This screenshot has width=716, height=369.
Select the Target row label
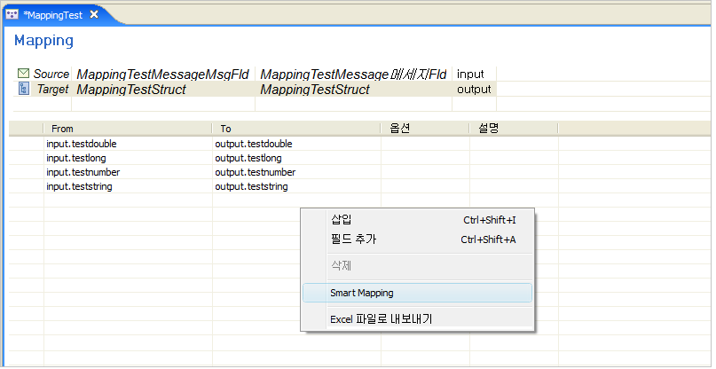[53, 89]
